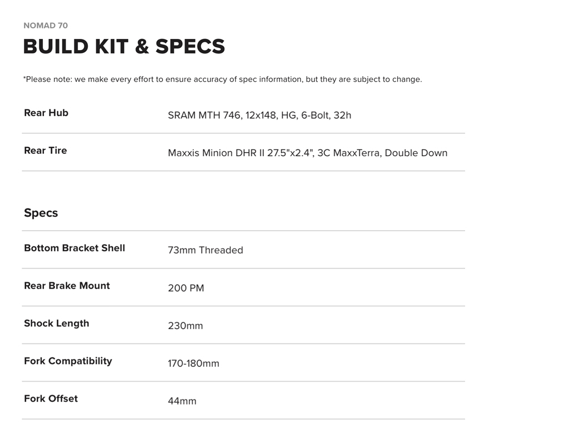Screen dimensions: 569x427
Task: Click the 170-180mm fork value
Action: click(193, 364)
